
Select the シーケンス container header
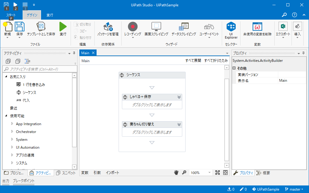152,75
